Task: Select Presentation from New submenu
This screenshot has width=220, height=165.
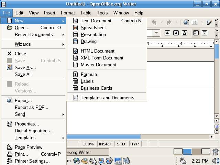Action: pyautogui.click(x=93, y=34)
